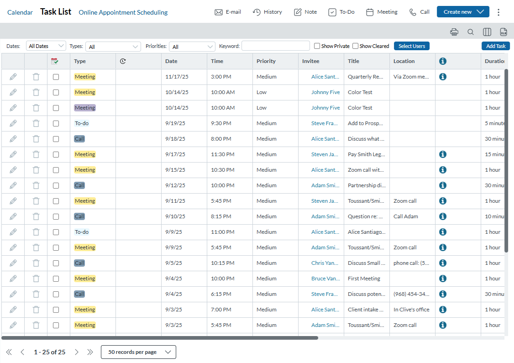The image size is (514, 363).
Task: Sort by the Priority column header
Action: coord(266,61)
